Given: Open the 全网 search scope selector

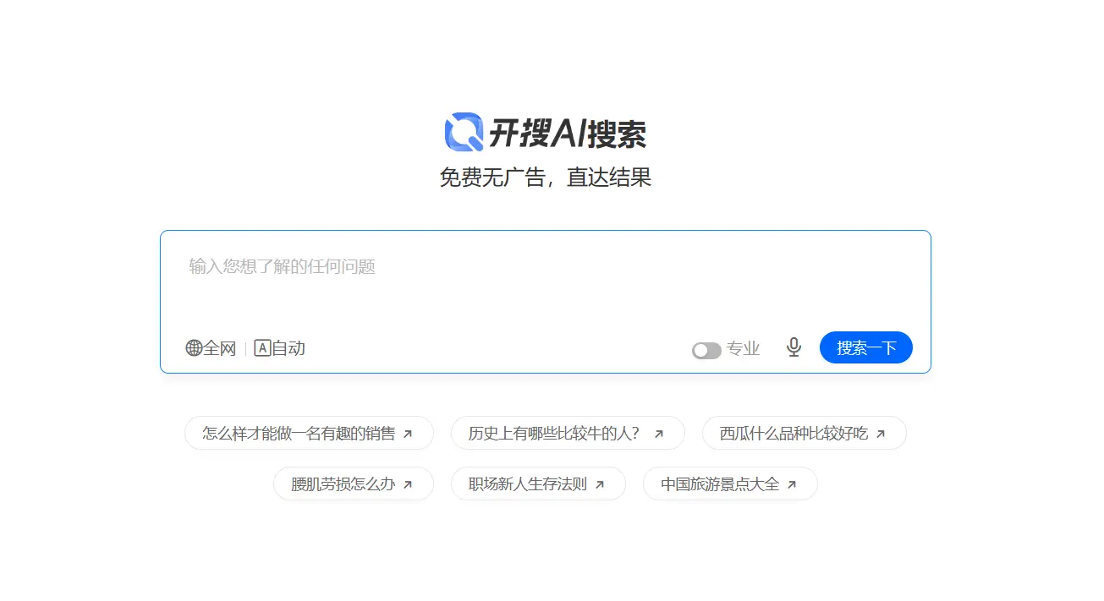Looking at the screenshot, I should 210,347.
